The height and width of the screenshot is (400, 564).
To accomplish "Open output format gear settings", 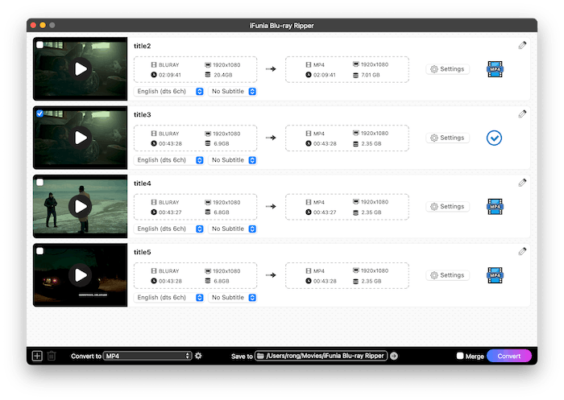I will click(x=199, y=356).
